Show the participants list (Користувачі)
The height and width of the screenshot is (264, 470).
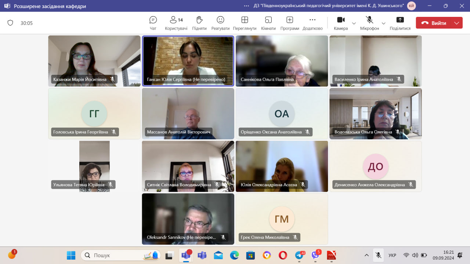[x=176, y=23]
